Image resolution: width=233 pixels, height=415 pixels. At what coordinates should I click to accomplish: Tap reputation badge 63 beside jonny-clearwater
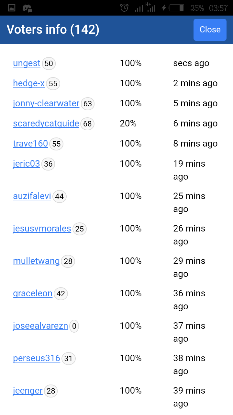88,104
